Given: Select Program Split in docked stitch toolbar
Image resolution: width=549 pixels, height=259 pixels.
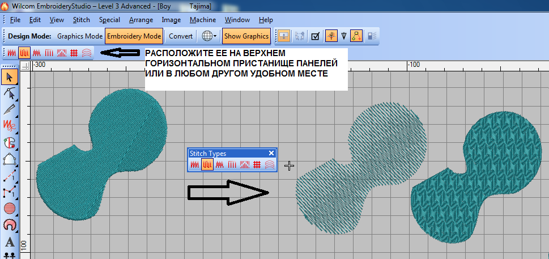Looking at the screenshot, I should pyautogui.click(x=62, y=53).
